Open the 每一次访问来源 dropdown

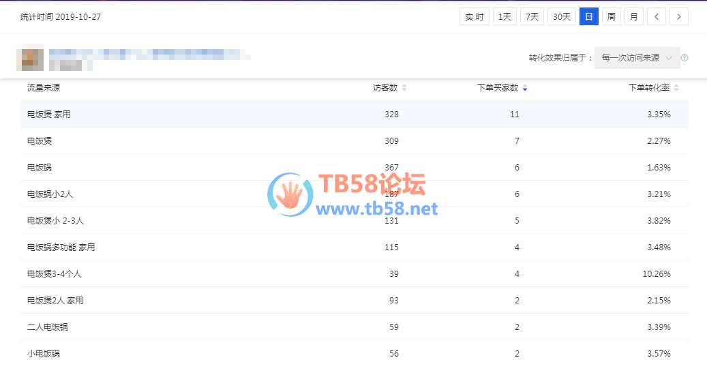click(637, 58)
